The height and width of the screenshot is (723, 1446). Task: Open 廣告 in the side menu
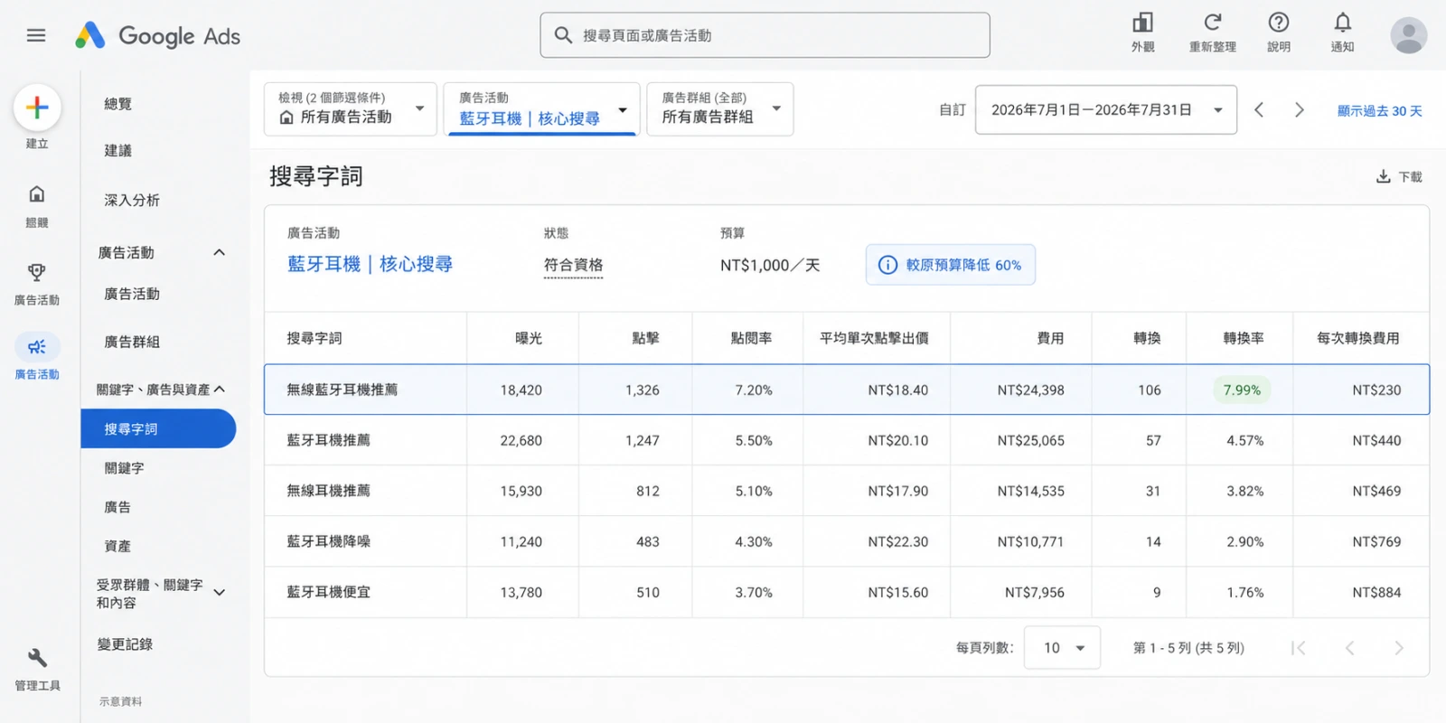pos(117,507)
